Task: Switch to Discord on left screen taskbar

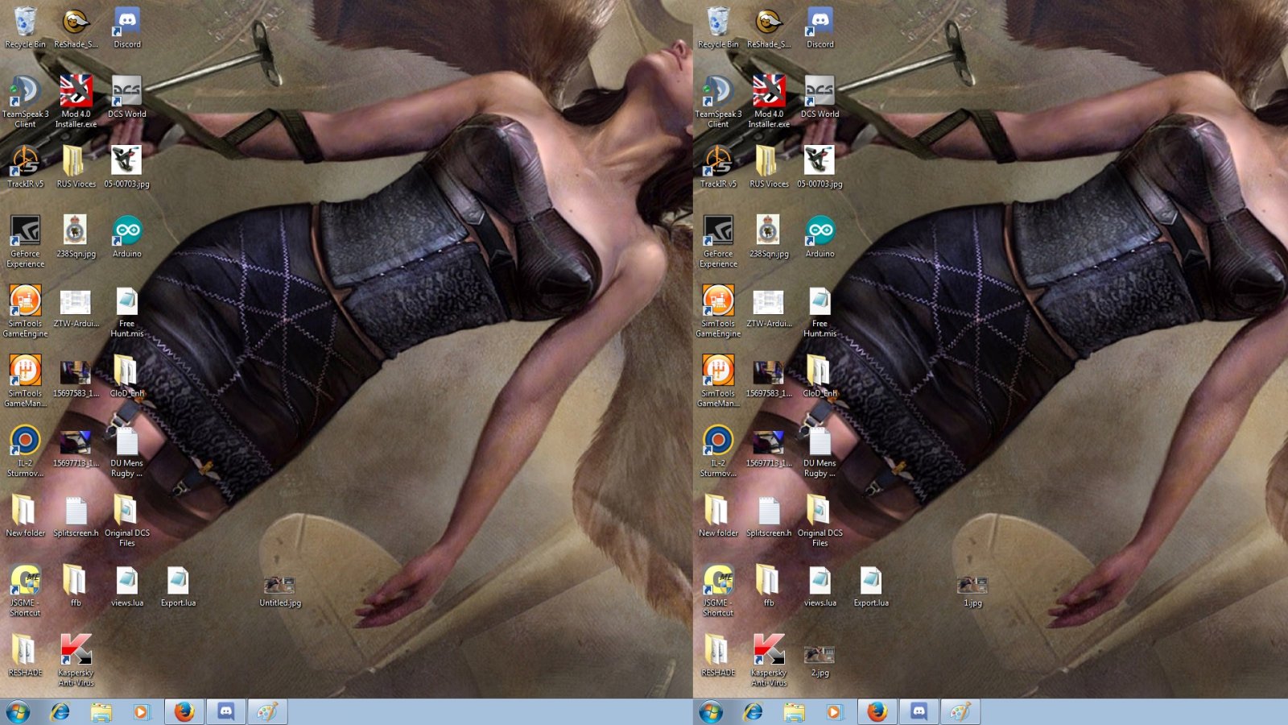Action: coord(226,712)
